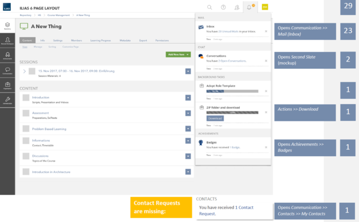The height and width of the screenshot is (222, 359).
Task: Open the Communication speech bubble sidebar icon
Action: coord(7,71)
